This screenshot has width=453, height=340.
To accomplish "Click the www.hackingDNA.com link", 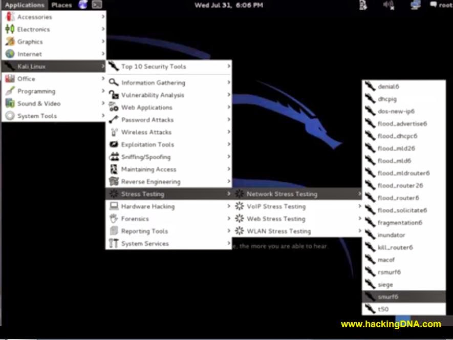I will point(391,324).
